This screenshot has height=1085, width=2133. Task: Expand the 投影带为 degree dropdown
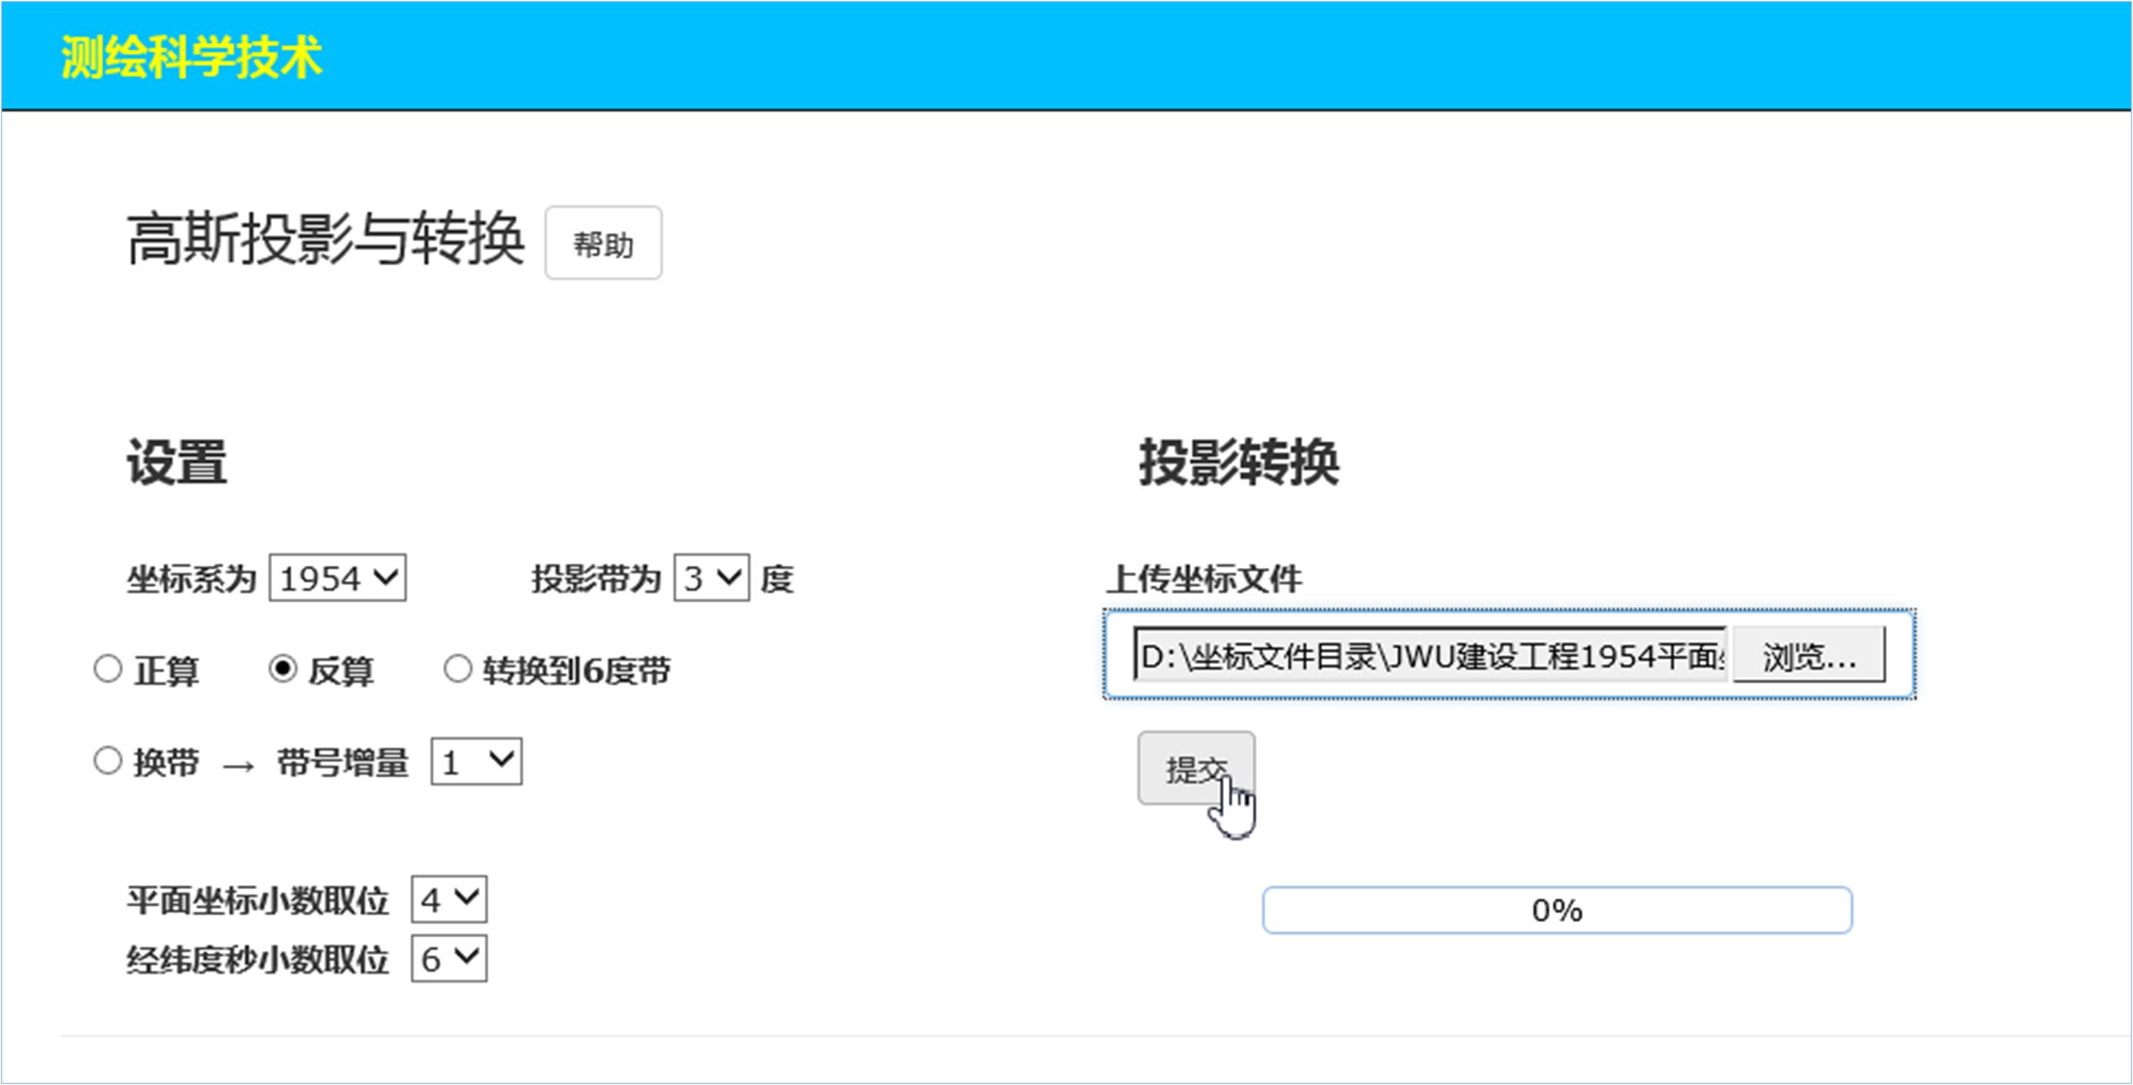point(710,578)
